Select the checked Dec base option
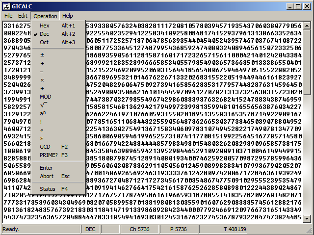The image size is (314, 235). [x=45, y=34]
